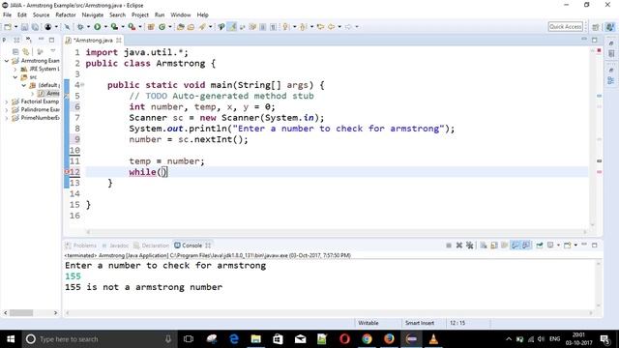Toggle Show Whitespace Characters paragraph icon

click(273, 27)
